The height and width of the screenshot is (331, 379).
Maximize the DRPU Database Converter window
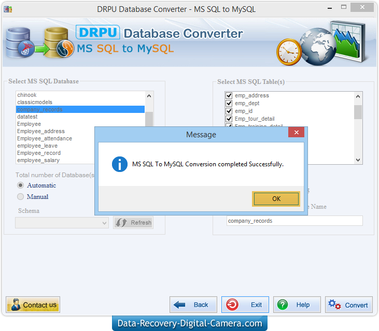(343, 7)
